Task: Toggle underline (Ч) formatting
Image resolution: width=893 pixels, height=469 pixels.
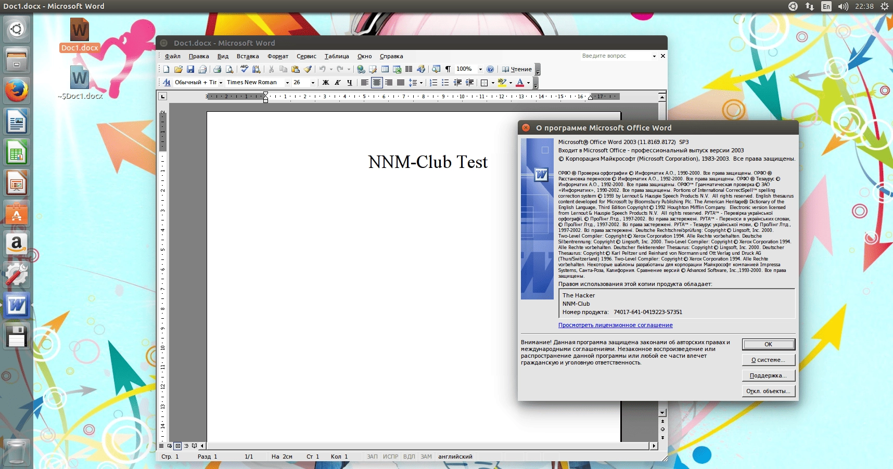Action: (x=350, y=83)
